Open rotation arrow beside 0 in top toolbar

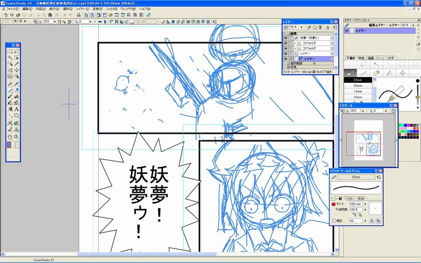point(91,22)
